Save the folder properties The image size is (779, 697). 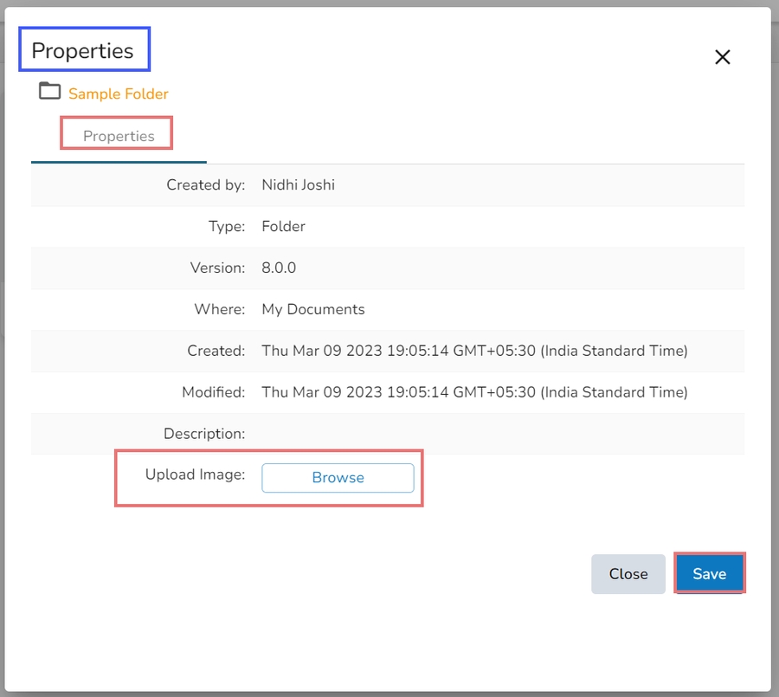pyautogui.click(x=709, y=574)
